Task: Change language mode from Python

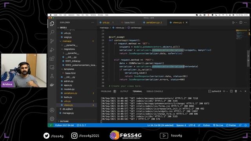Action: [207, 125]
